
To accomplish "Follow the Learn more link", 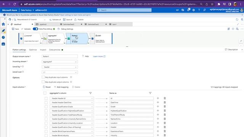I will coord(99,56).
